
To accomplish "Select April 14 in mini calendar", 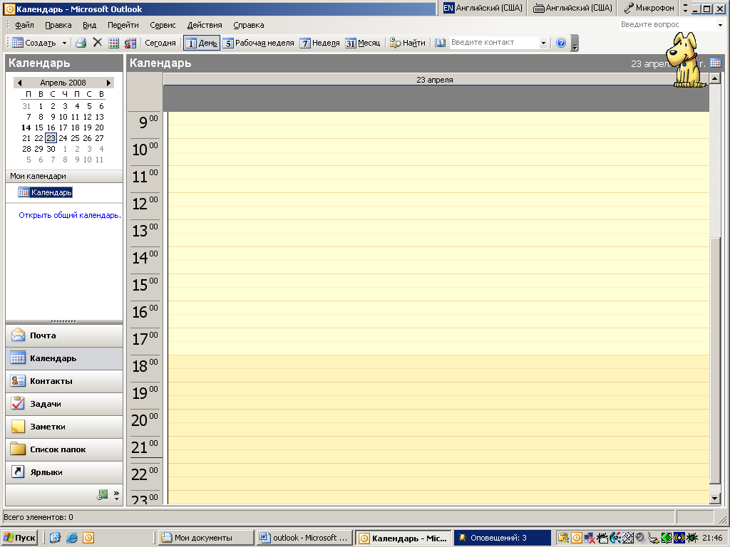I will click(26, 127).
